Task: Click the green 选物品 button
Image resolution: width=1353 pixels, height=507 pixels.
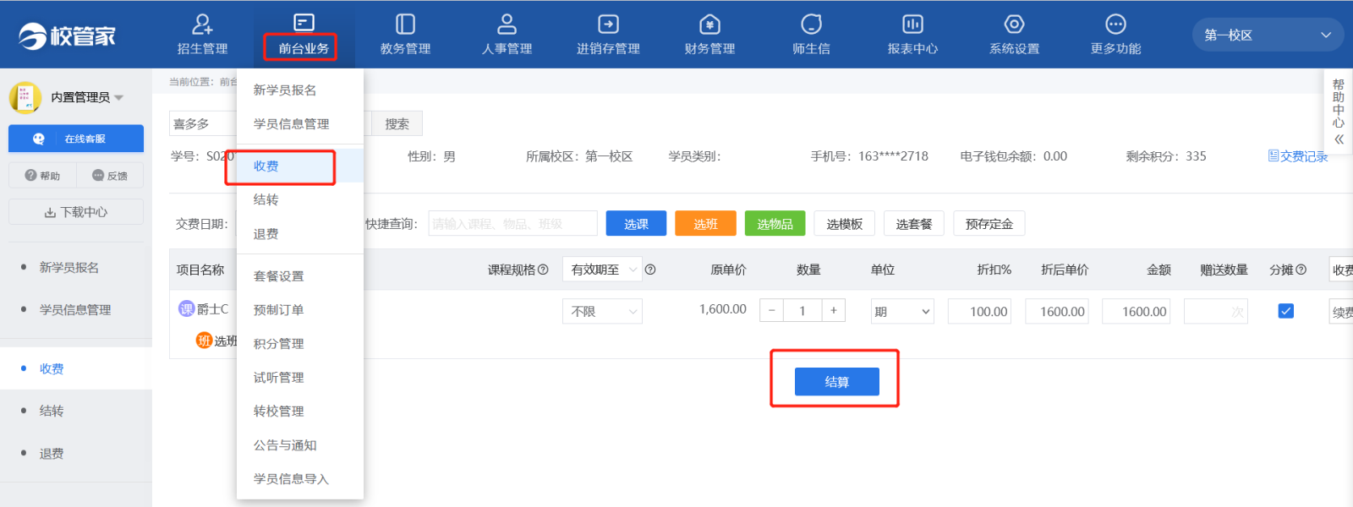Action: 775,224
